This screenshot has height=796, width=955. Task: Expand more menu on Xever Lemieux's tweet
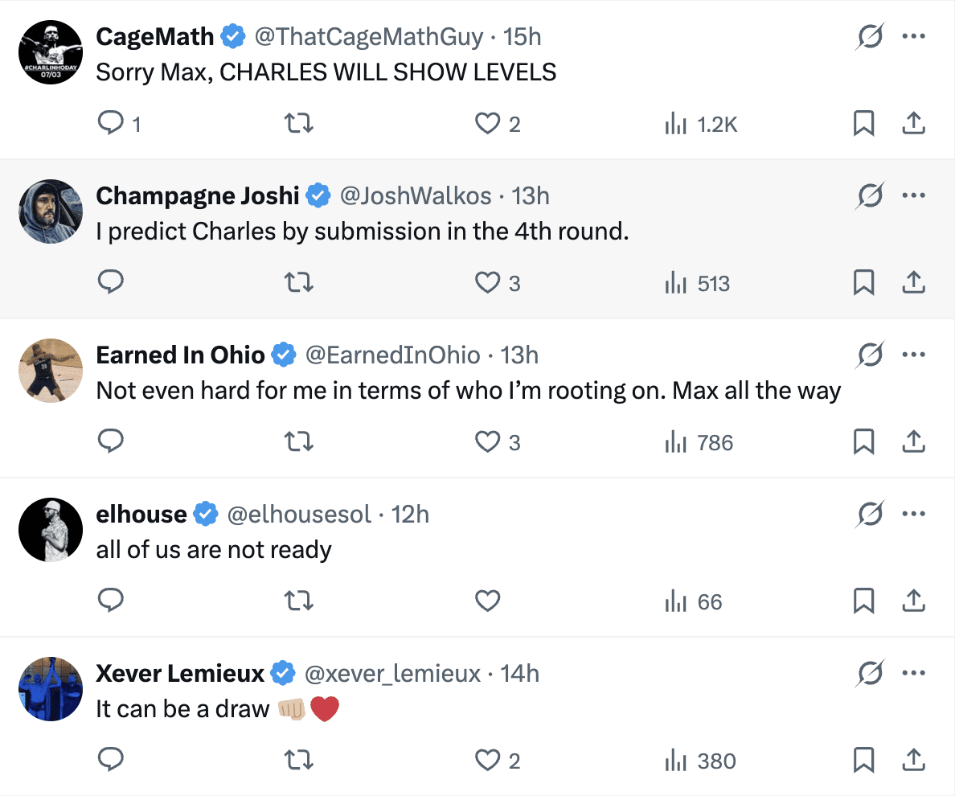point(913,673)
